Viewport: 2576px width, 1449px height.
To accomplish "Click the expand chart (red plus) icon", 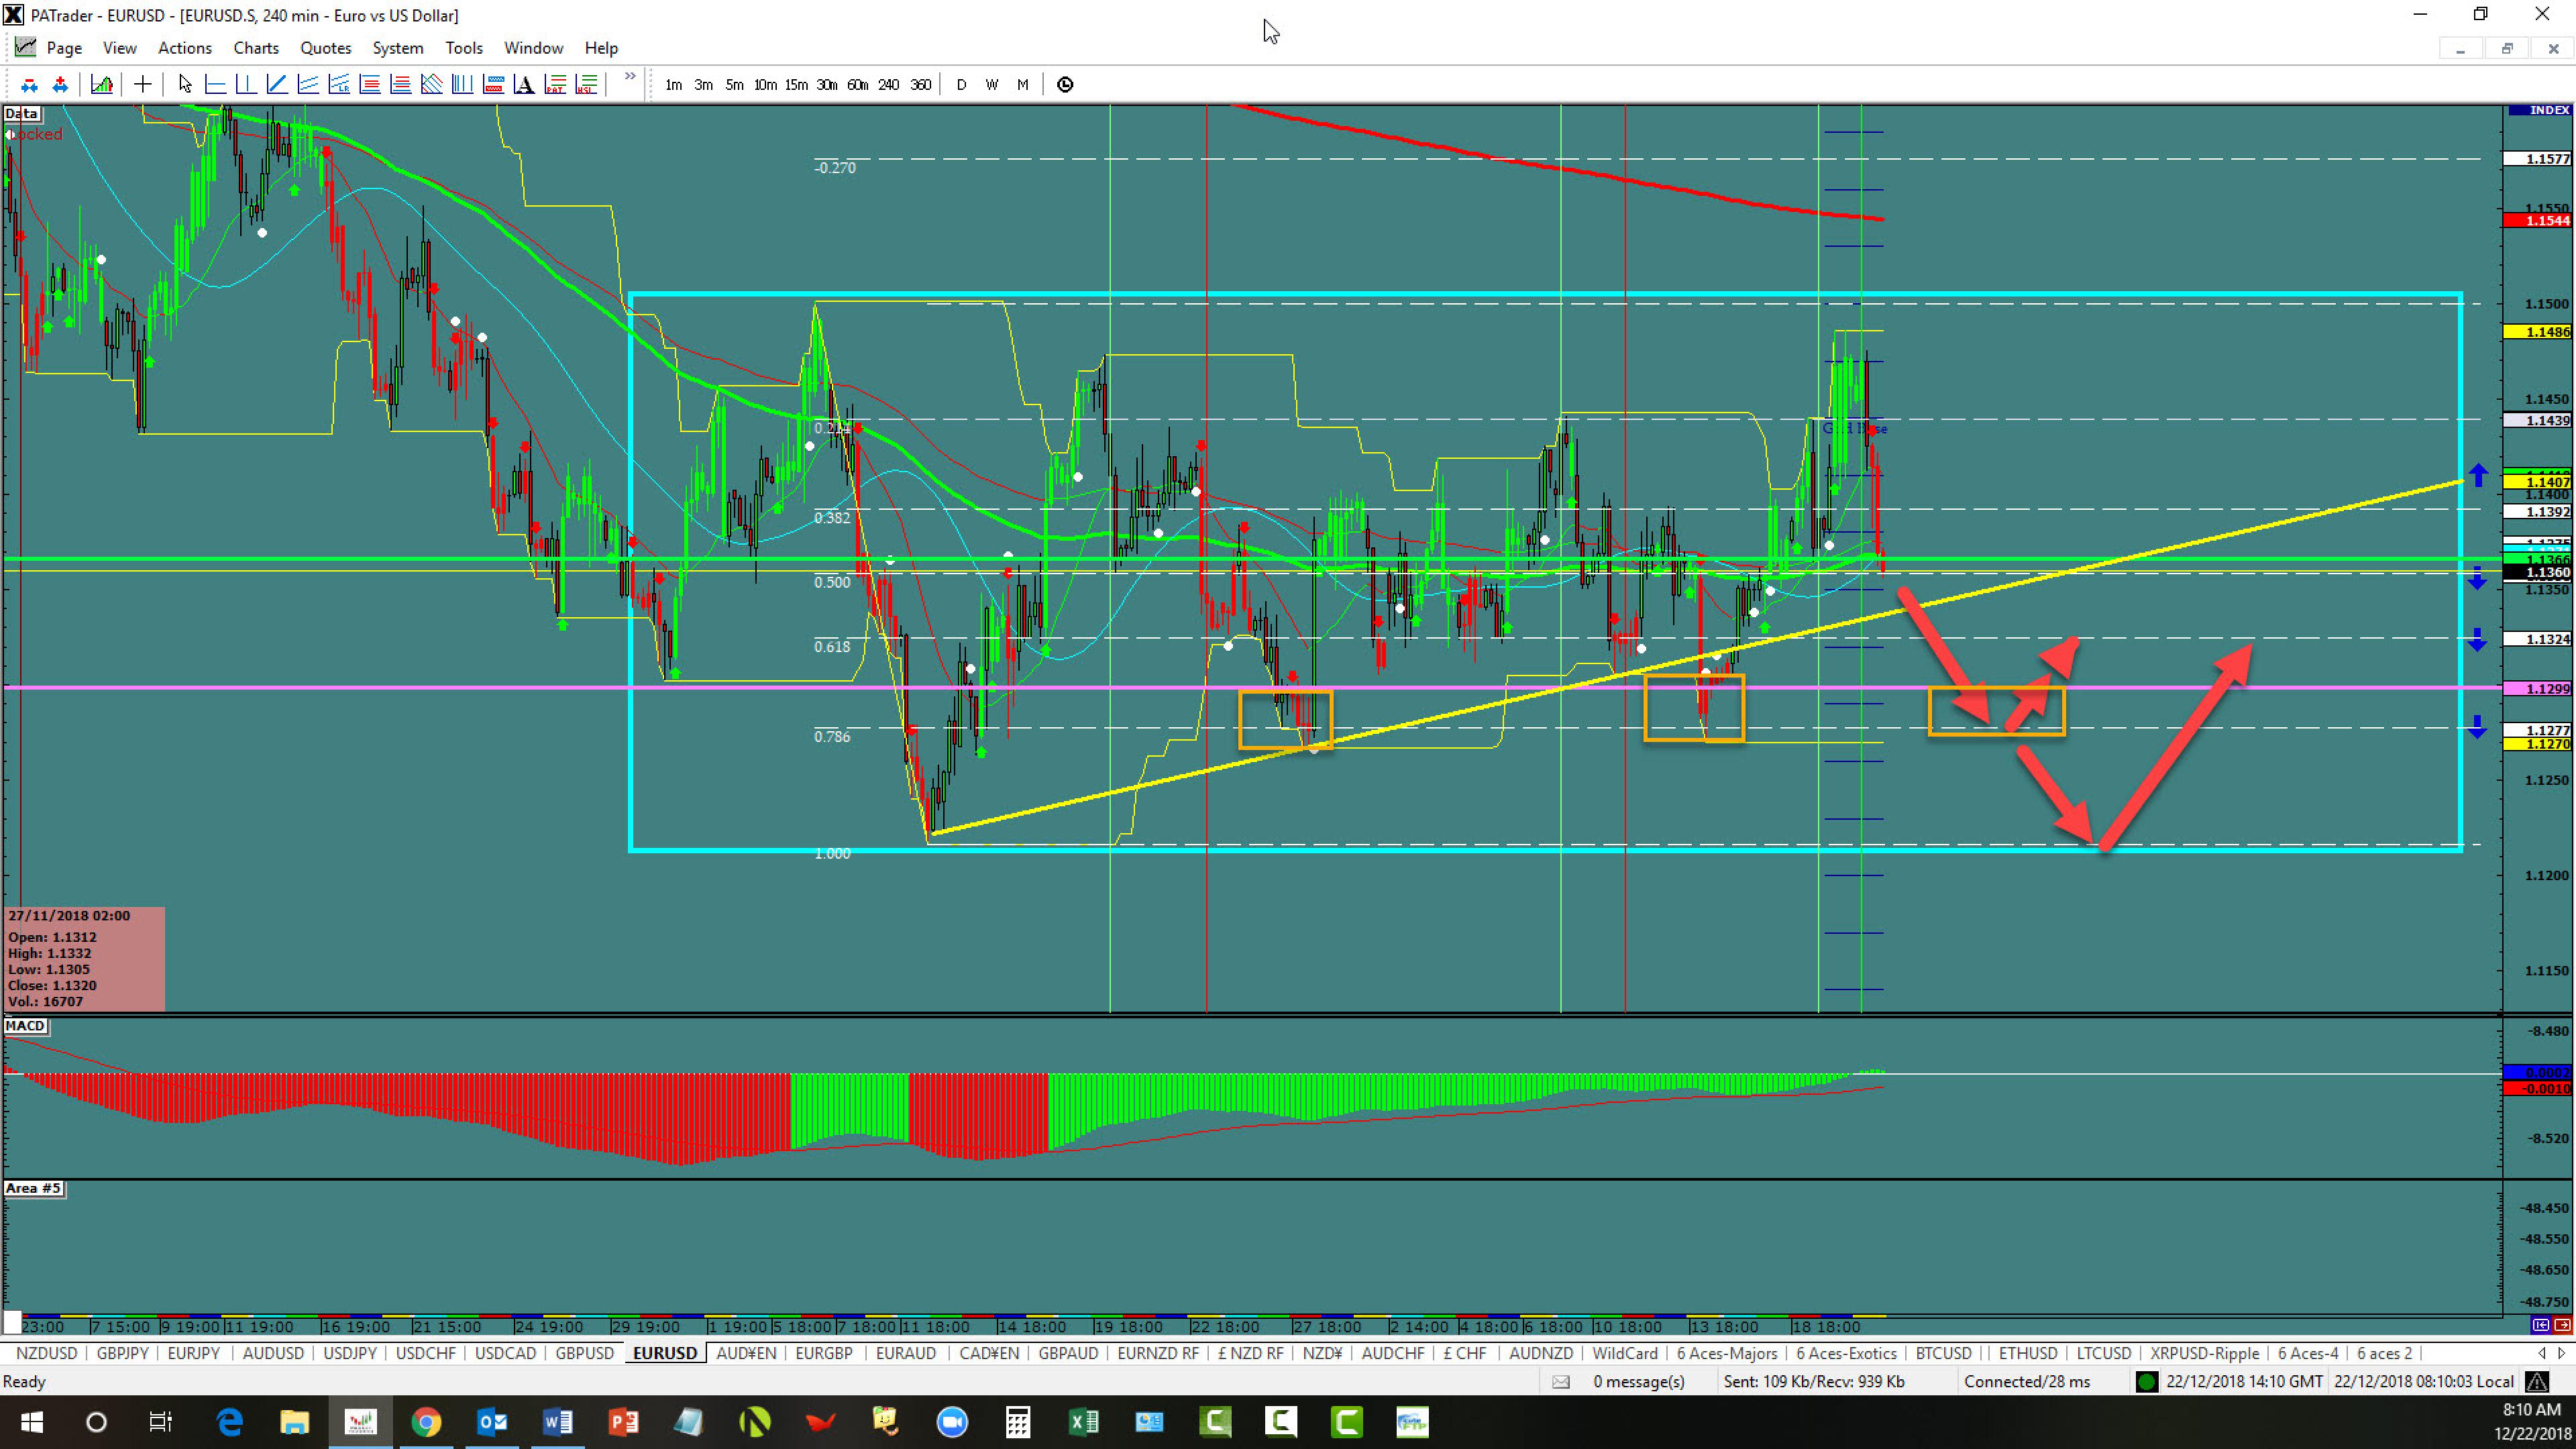I will pos(60,85).
